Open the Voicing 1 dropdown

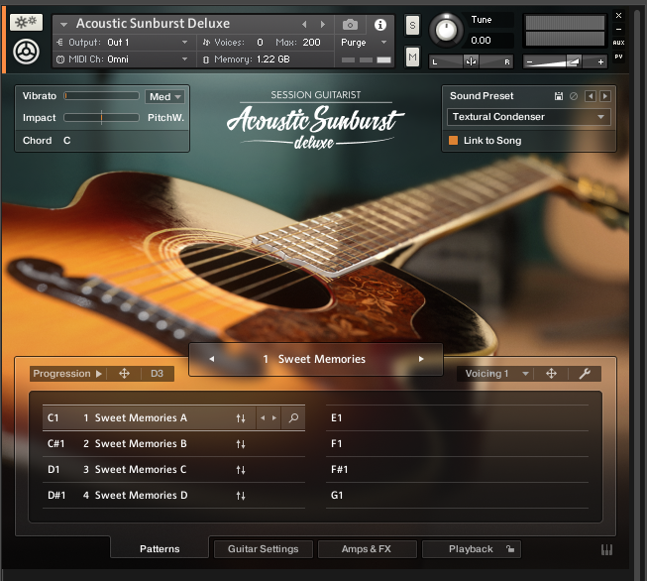tap(496, 374)
